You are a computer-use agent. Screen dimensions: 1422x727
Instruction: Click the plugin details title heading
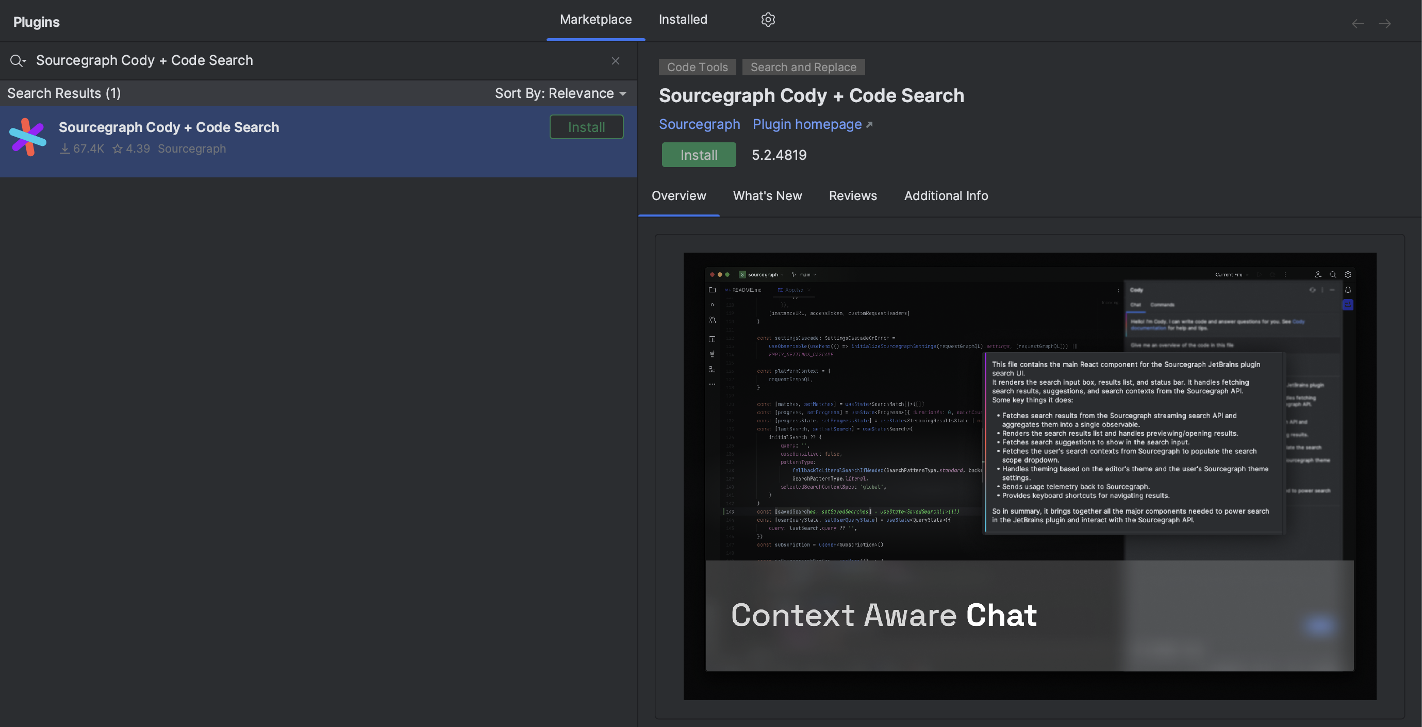812,95
